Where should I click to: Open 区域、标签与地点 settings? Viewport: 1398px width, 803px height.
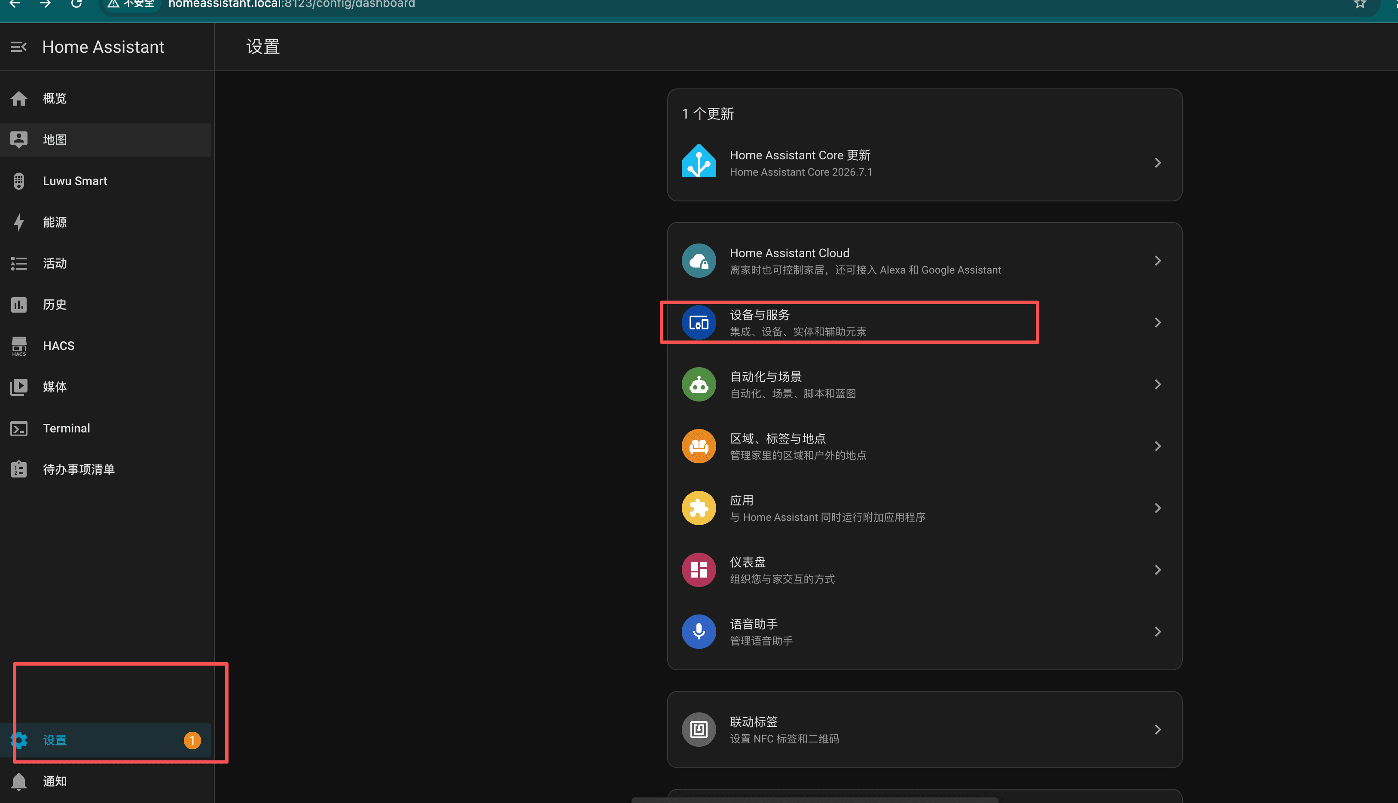click(x=924, y=446)
